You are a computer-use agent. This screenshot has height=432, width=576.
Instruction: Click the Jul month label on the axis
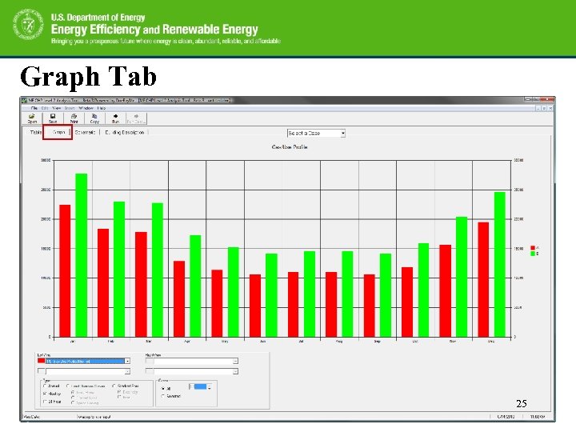[302, 342]
